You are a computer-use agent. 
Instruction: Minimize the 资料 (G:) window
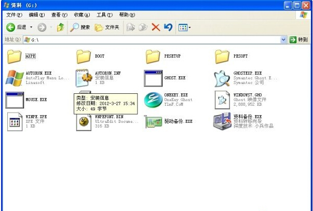(288, 6)
